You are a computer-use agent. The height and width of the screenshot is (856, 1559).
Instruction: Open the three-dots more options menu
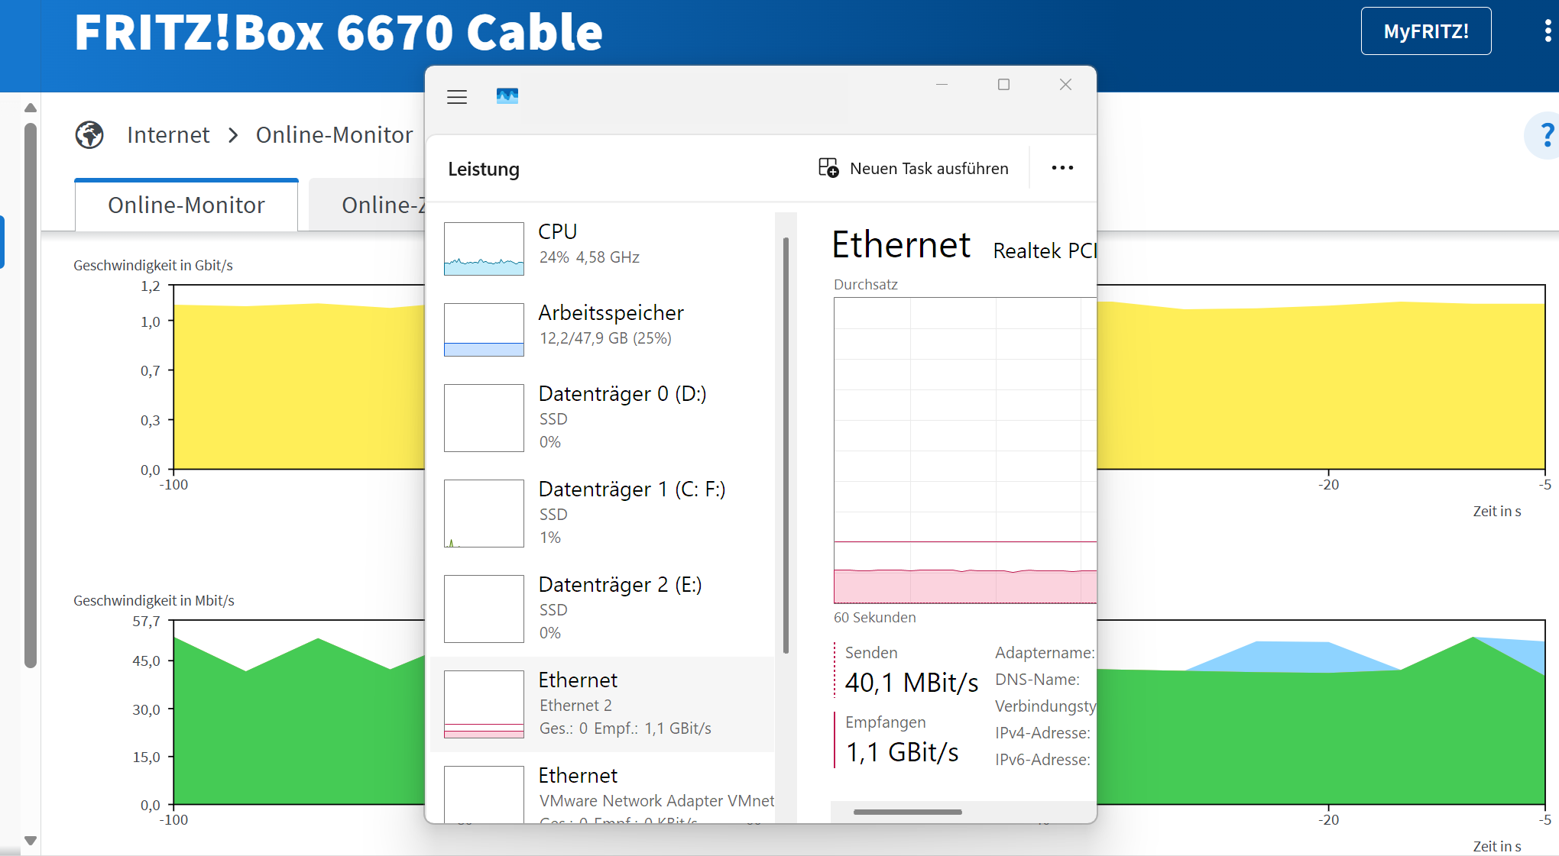1062,168
